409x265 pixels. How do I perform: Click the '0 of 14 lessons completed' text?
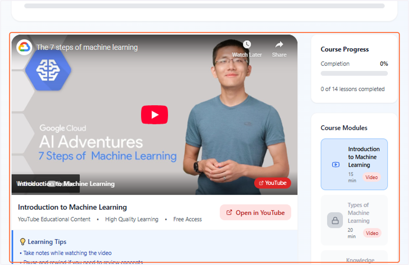point(352,89)
